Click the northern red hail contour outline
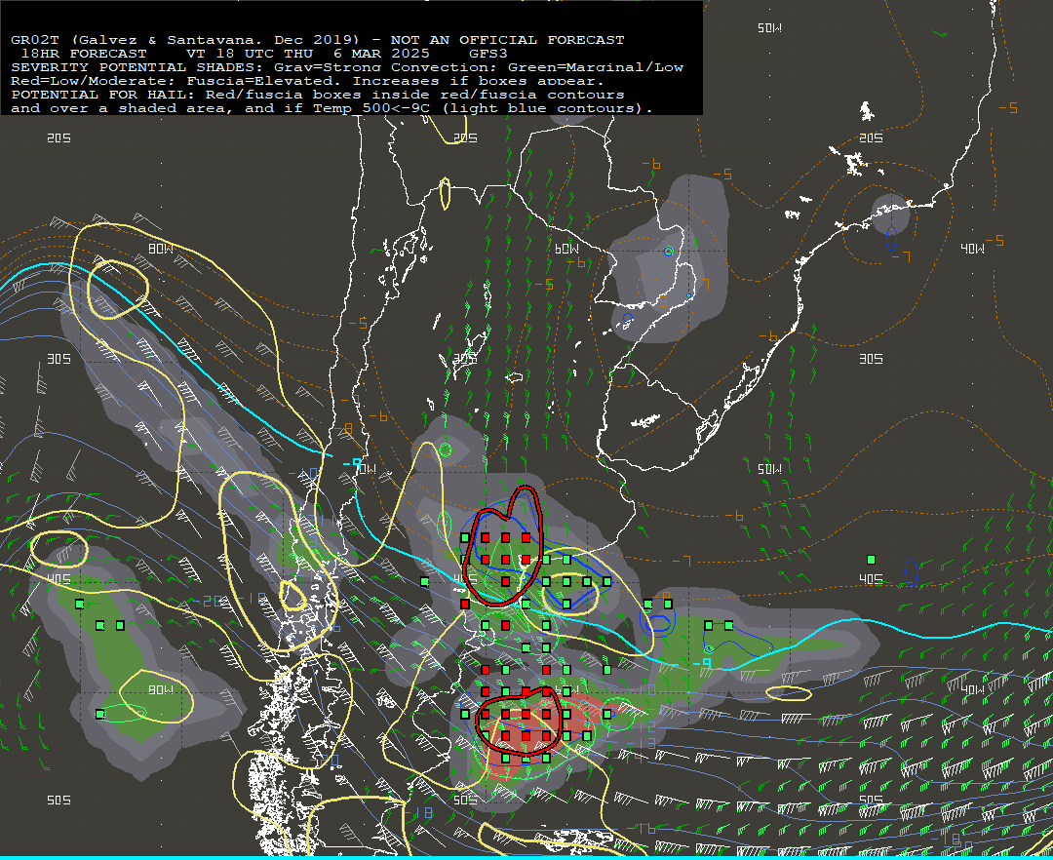 coord(505,546)
